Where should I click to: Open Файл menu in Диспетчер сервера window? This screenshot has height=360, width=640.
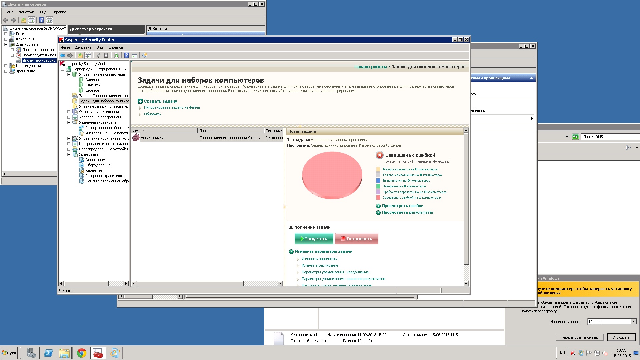tap(9, 12)
